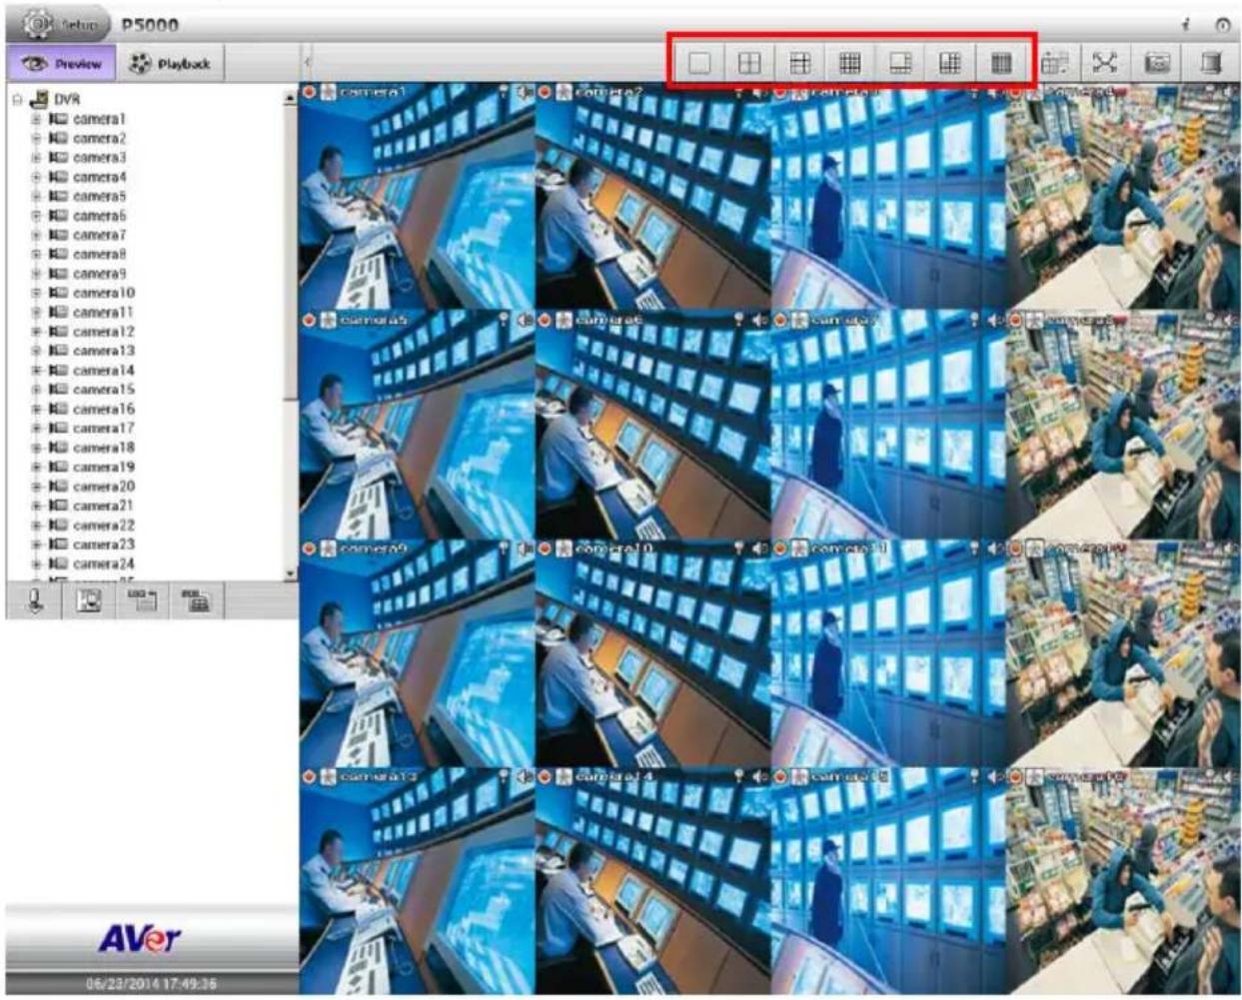Click the fourth icon below camera tree
The width and height of the screenshot is (1242, 1000).
pos(197,600)
